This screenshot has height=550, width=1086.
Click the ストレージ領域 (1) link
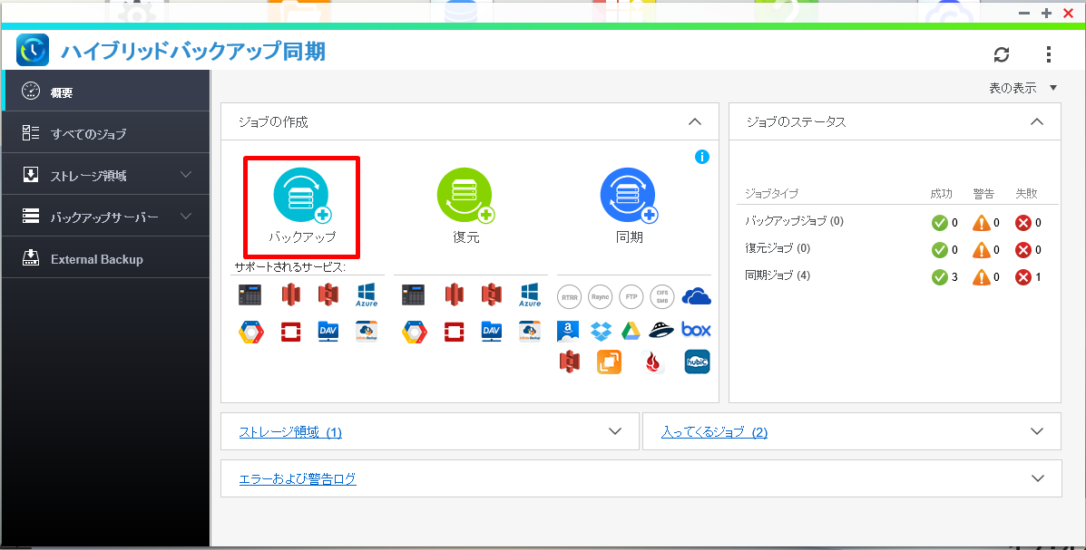[290, 432]
